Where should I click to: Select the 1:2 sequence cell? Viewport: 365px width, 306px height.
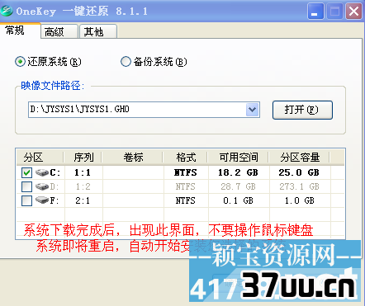click(x=83, y=186)
